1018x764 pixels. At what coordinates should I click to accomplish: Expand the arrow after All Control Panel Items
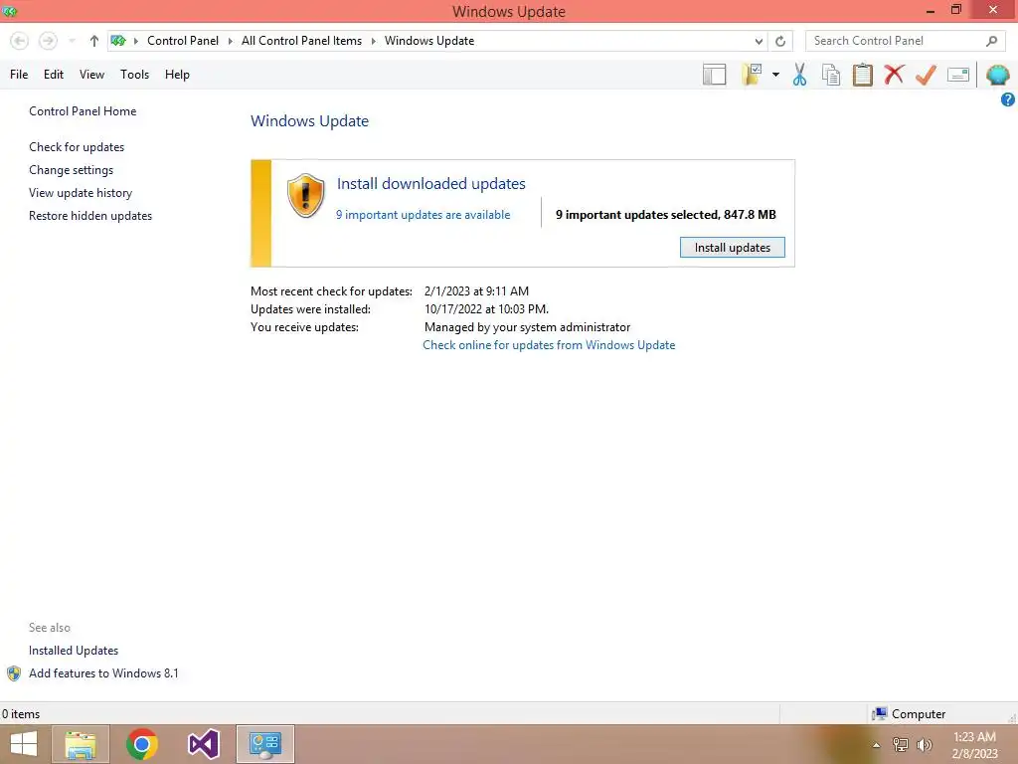pyautogui.click(x=374, y=41)
